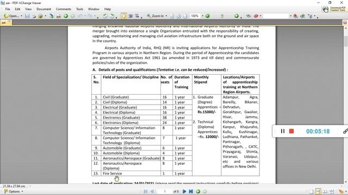Click the Previous Page navigation arrow

coord(152,191)
